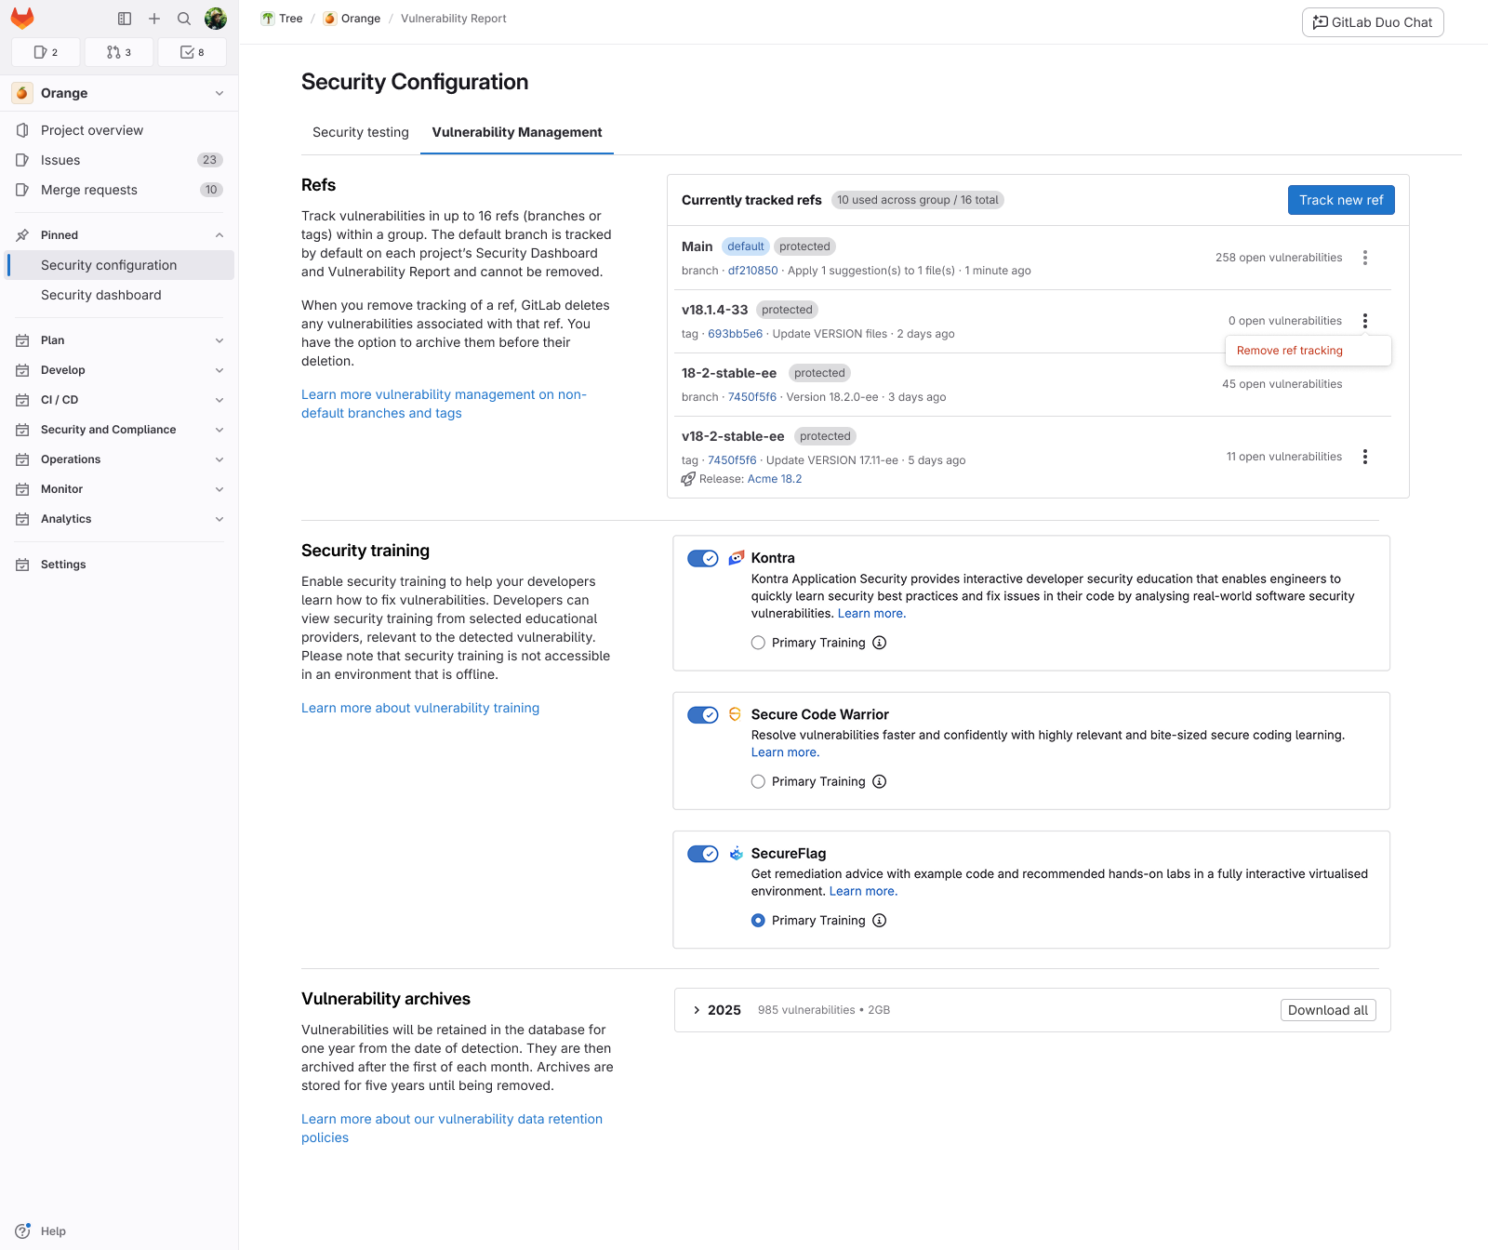
Task: Click the Tree group avatar in breadcrumb
Action: pos(268,19)
